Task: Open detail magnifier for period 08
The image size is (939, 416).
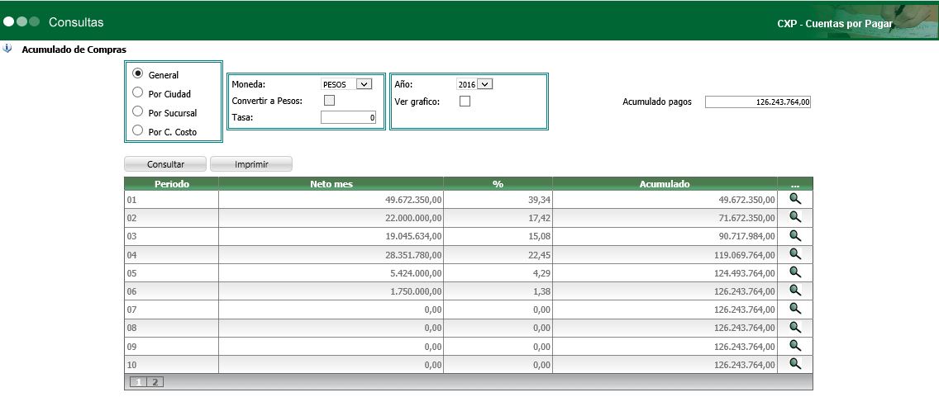Action: 794,327
